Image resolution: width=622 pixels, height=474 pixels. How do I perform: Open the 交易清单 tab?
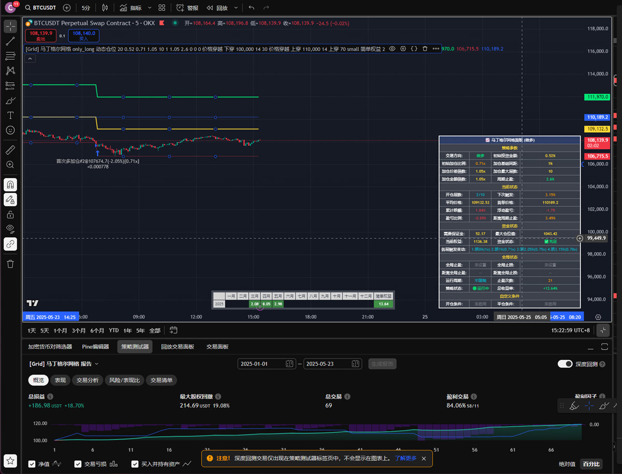tap(162, 380)
